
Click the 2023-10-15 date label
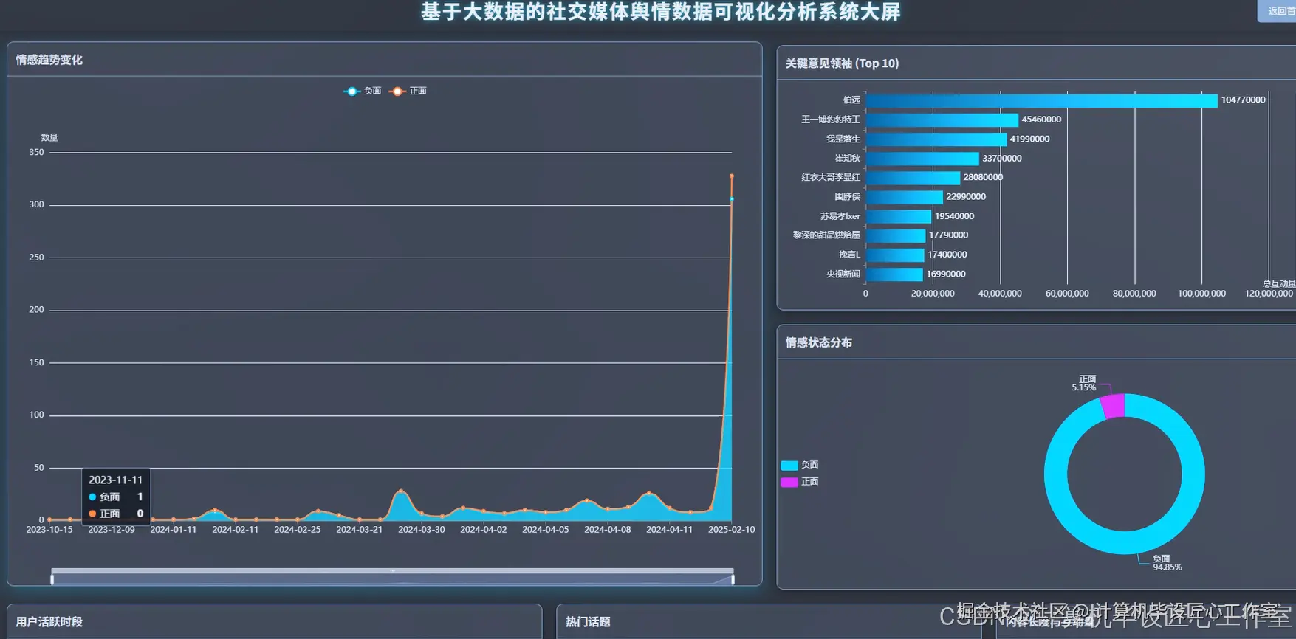[x=49, y=530]
